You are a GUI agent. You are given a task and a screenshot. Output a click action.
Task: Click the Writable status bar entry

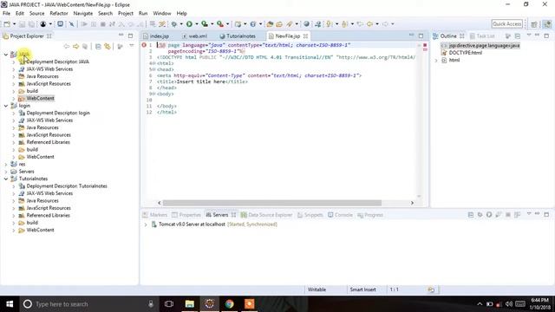click(x=317, y=289)
